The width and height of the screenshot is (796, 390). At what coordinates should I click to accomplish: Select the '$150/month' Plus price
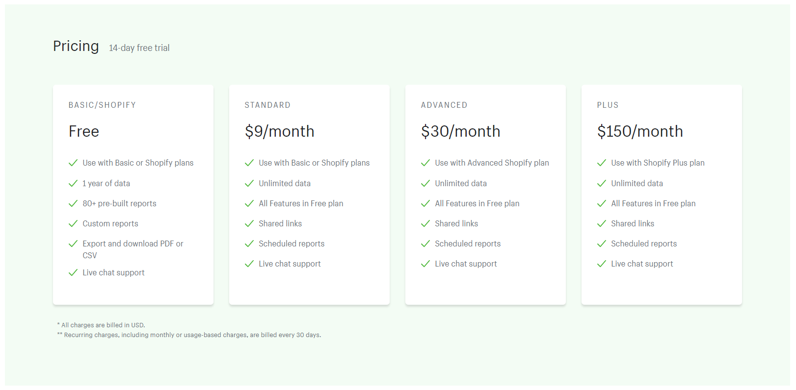click(640, 131)
